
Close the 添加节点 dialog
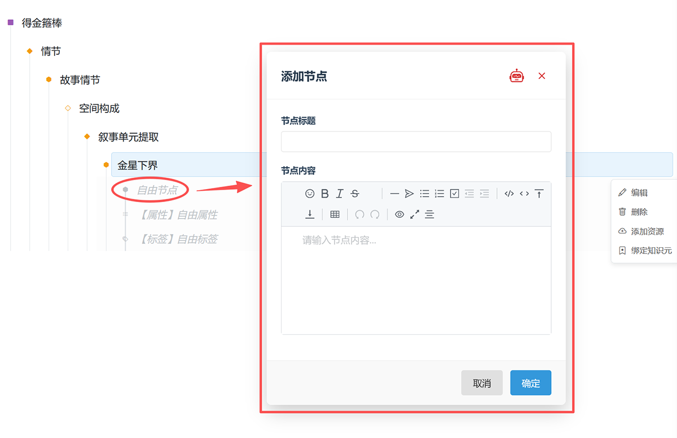pos(542,76)
